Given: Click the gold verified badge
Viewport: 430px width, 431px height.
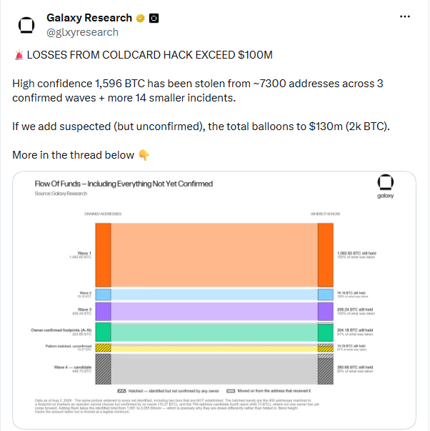Looking at the screenshot, I should (x=141, y=19).
